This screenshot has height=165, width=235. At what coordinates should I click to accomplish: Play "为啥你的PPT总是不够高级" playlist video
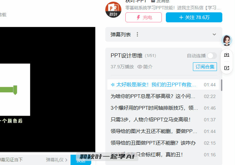pos(153,96)
